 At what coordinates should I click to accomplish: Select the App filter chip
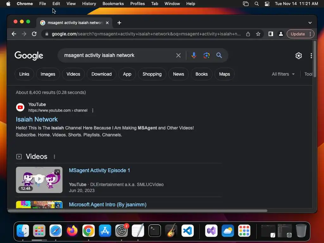coord(127,74)
